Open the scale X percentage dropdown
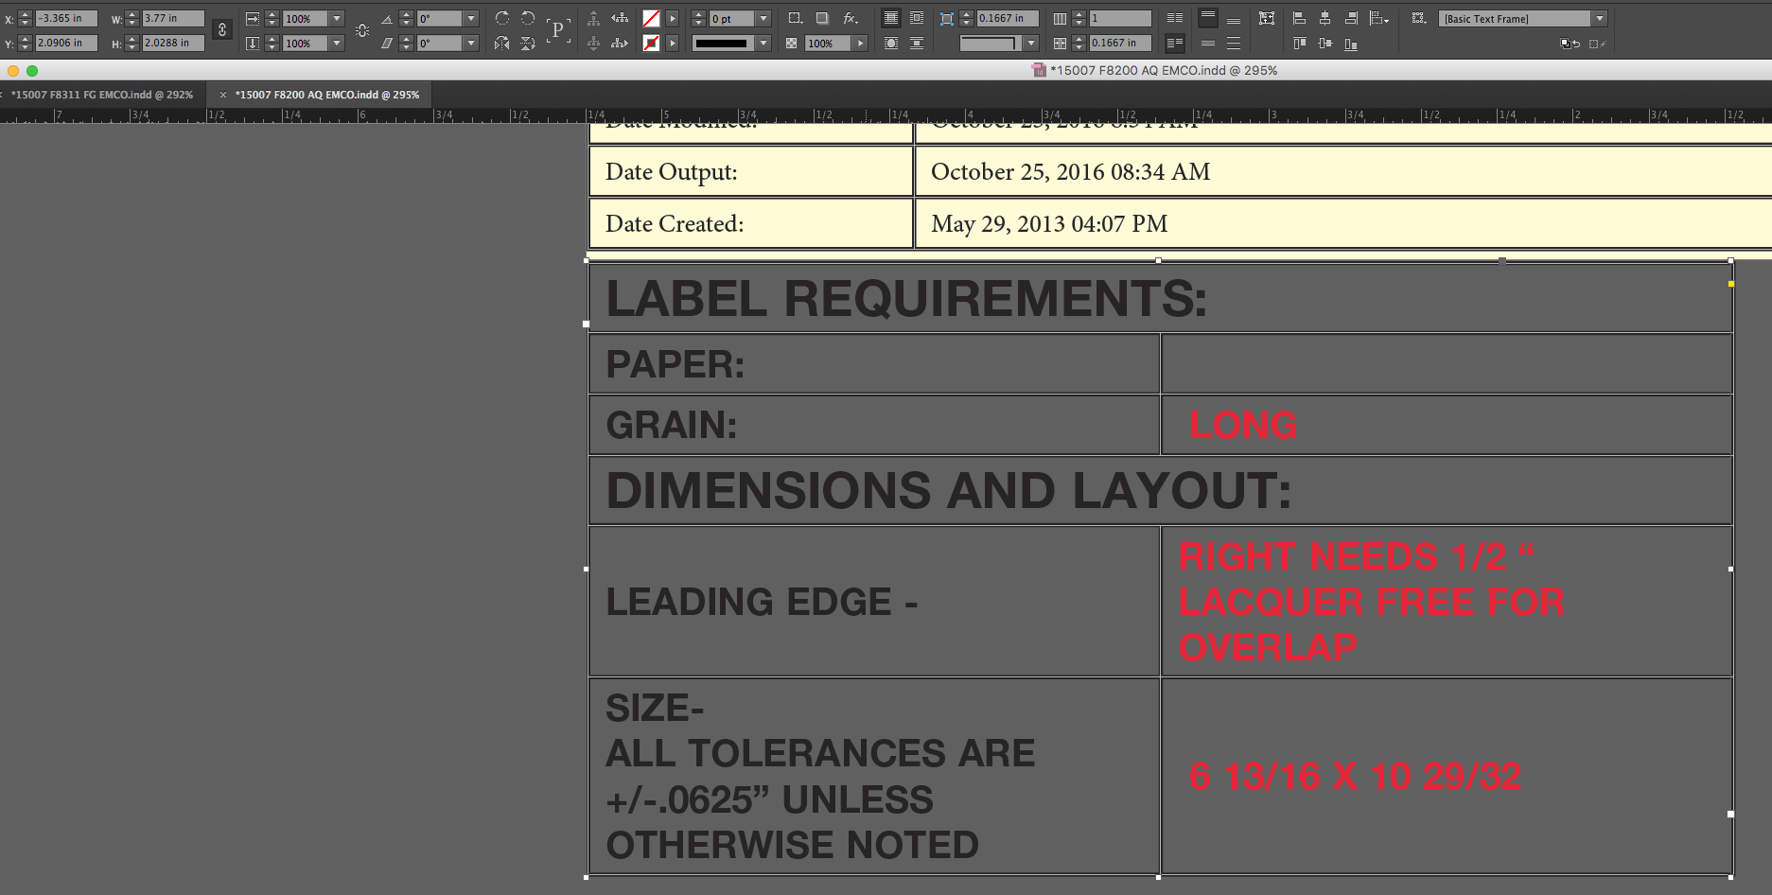This screenshot has width=1772, height=895. coord(336,18)
